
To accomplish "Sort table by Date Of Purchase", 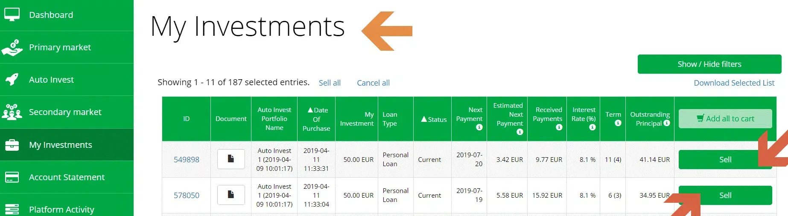I will pyautogui.click(x=316, y=119).
